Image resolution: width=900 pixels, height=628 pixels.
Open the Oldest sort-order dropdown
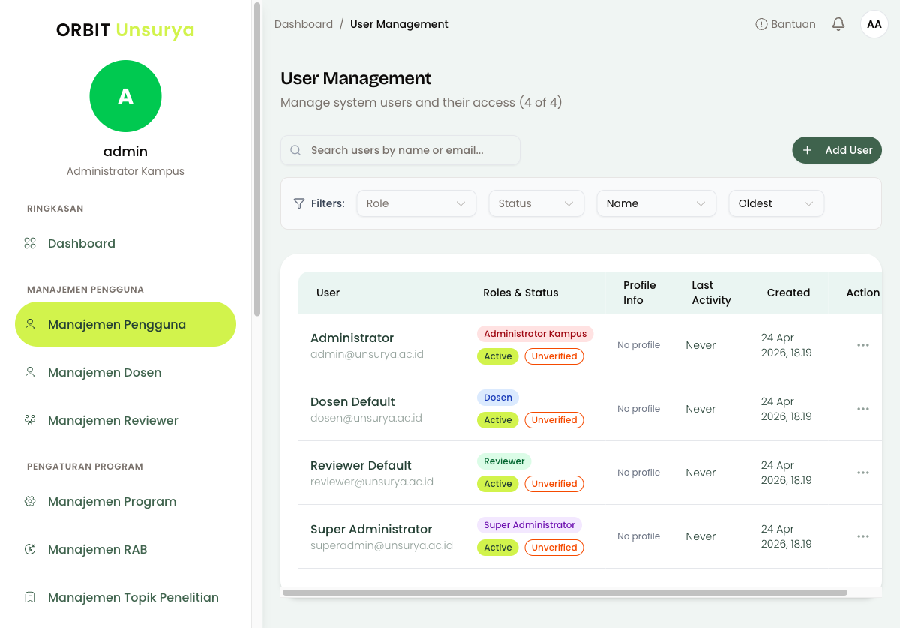click(x=776, y=203)
